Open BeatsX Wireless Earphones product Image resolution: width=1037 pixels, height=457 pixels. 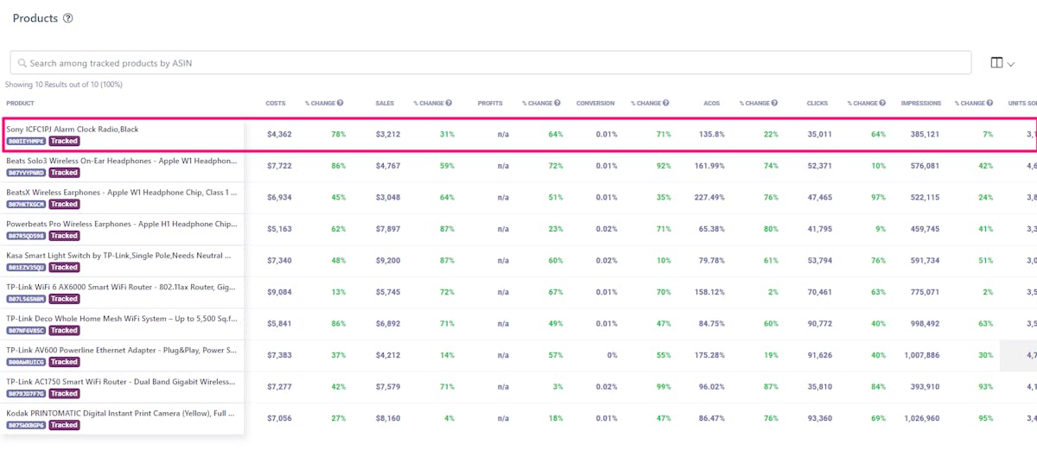[x=121, y=193]
